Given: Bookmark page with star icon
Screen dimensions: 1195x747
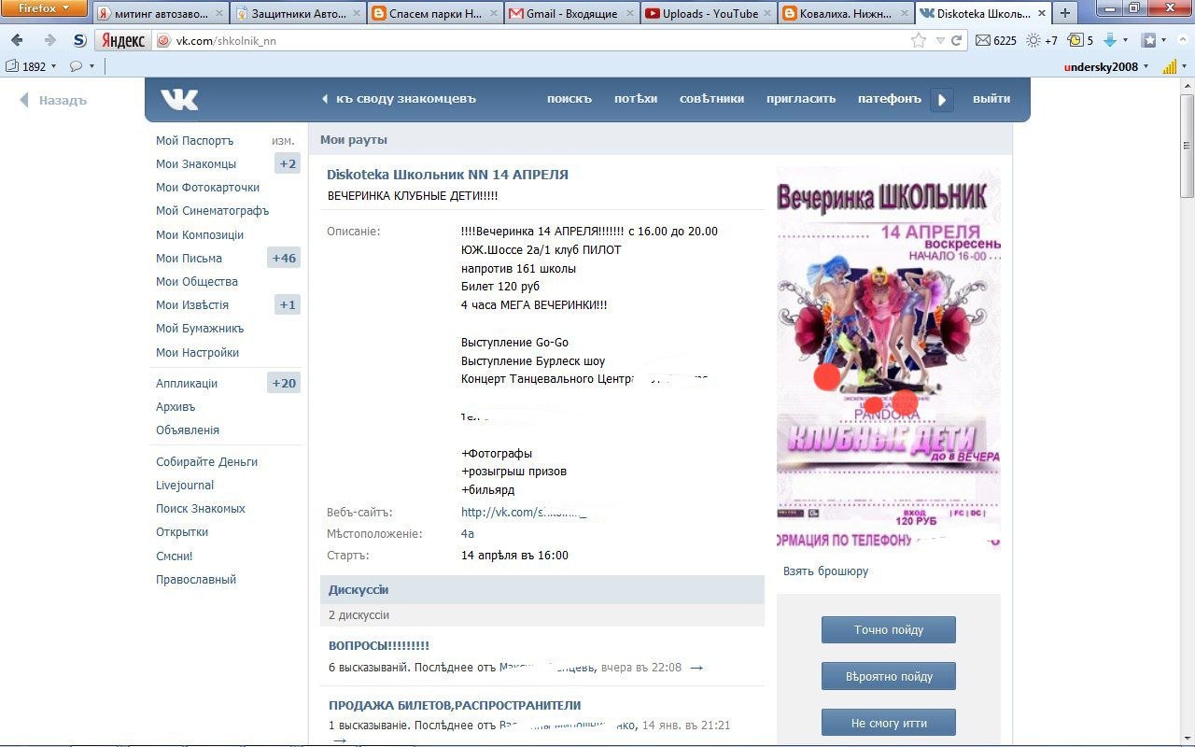Looking at the screenshot, I should 919,41.
